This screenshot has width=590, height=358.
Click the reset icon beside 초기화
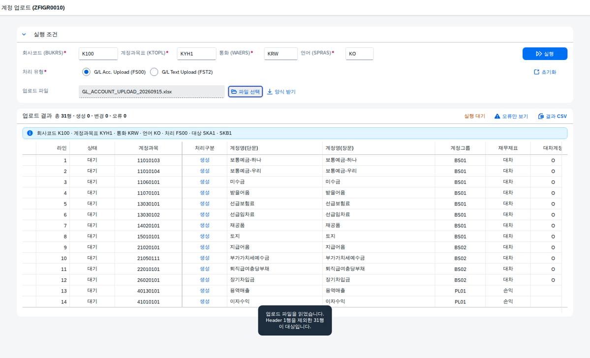(x=536, y=72)
